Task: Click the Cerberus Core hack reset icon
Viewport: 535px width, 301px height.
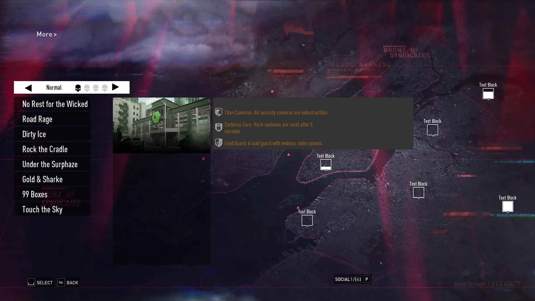Action: click(x=218, y=128)
